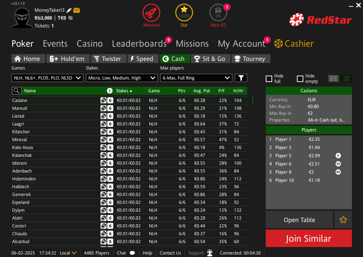Select the Kato Assos table row
The image size is (363, 257).
coord(129,147)
